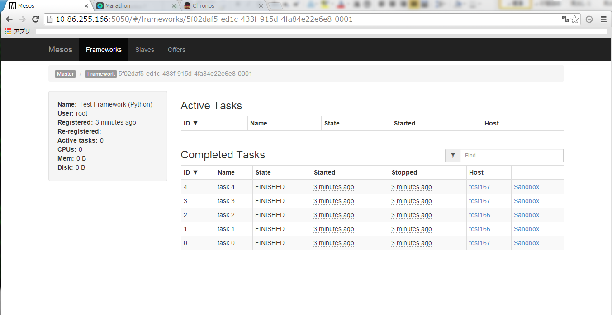Sort Completed Tasks by ID column

[x=190, y=172]
